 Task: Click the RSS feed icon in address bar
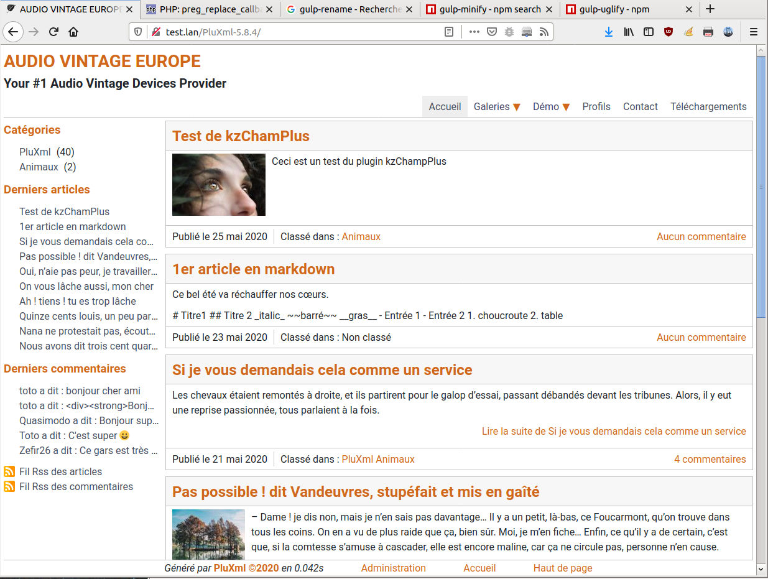[x=544, y=32]
